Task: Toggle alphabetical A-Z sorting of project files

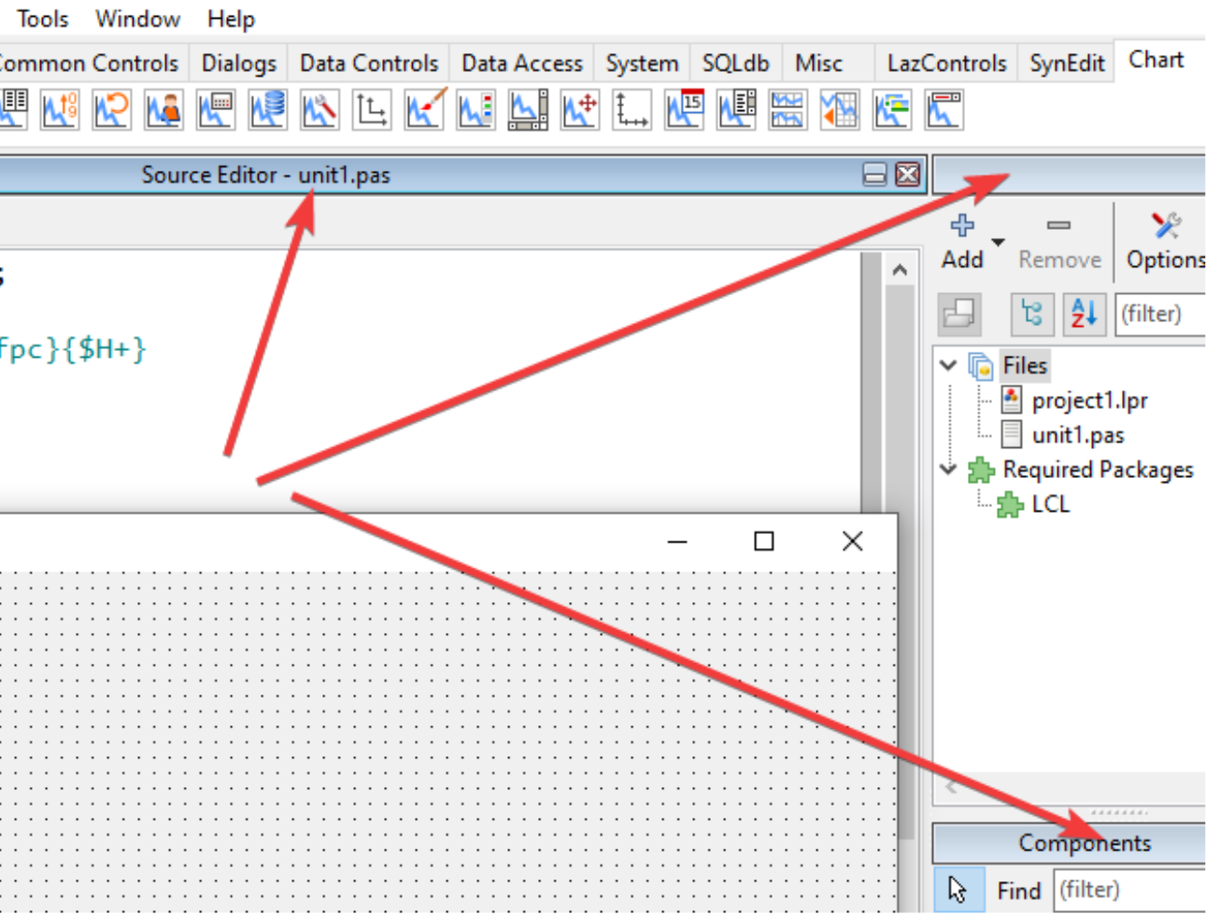Action: coord(1084,314)
